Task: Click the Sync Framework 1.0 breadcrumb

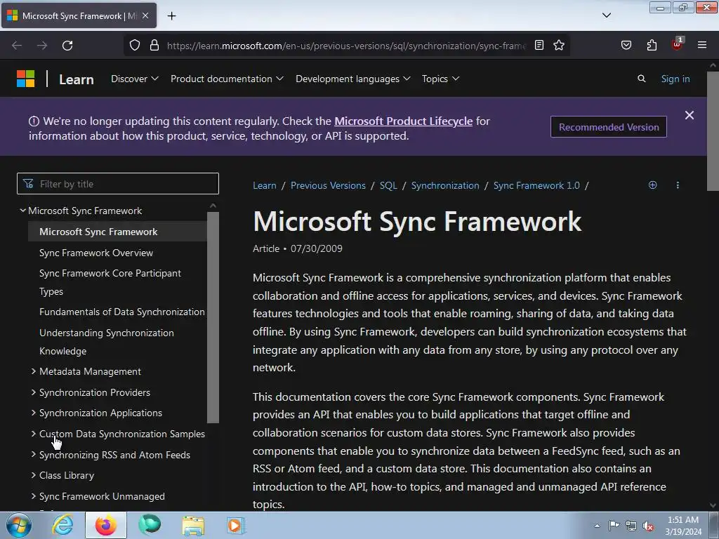Action: [x=536, y=185]
